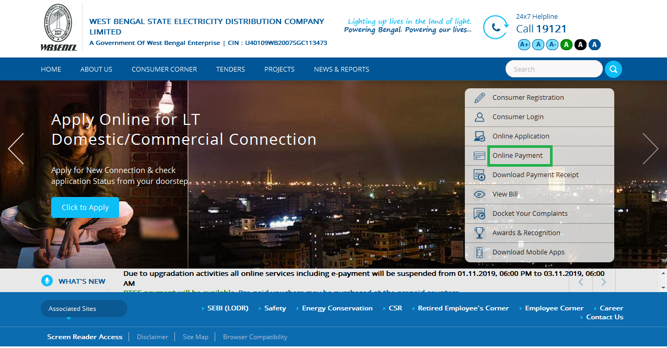Click the Online Payment card icon
This screenshot has width=667, height=348.
[x=479, y=156]
